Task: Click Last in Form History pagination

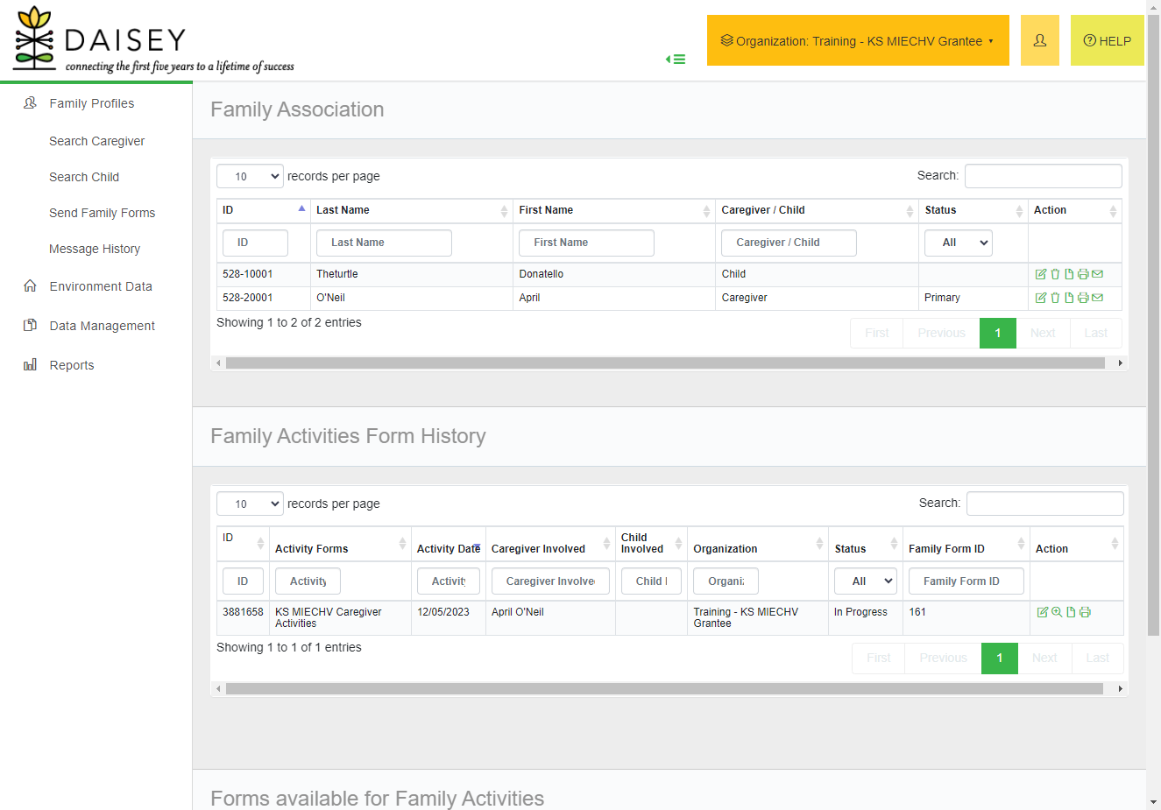Action: pos(1097,658)
